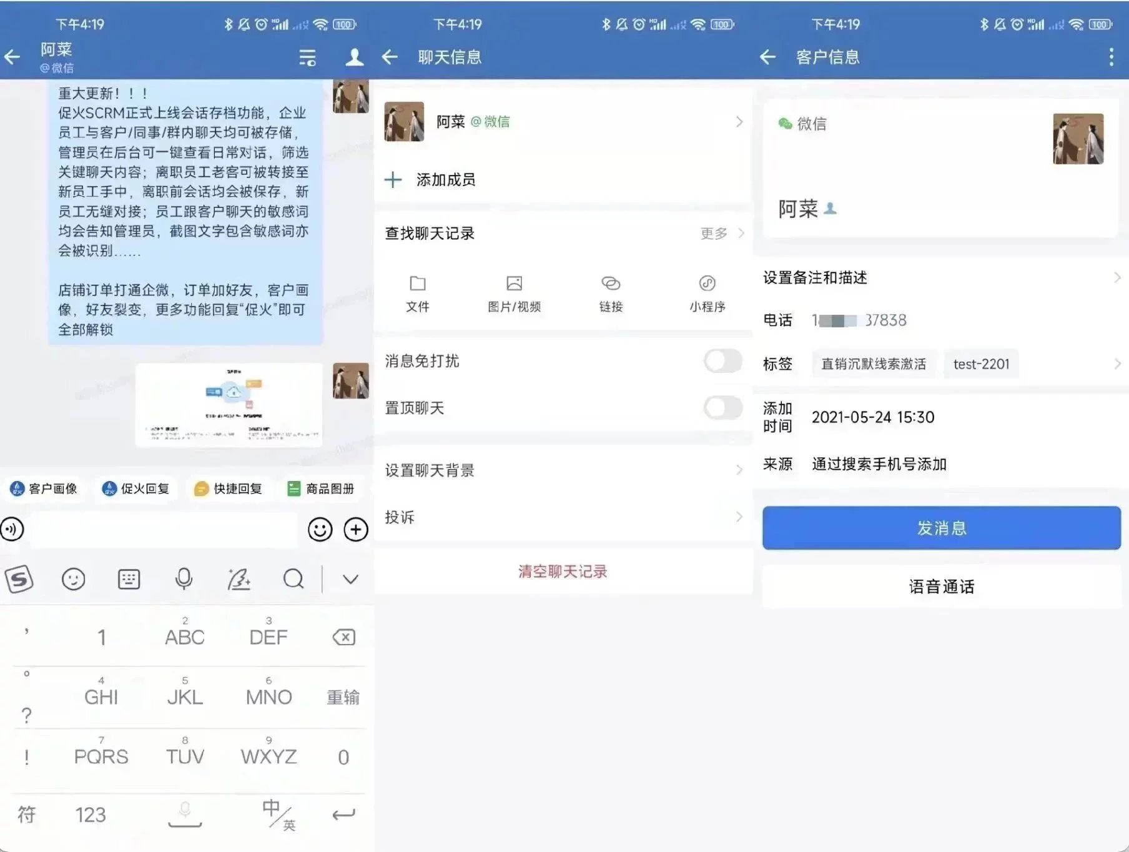The height and width of the screenshot is (852, 1129).
Task: Open 文件 folder icon in chat records
Action: coord(418,284)
